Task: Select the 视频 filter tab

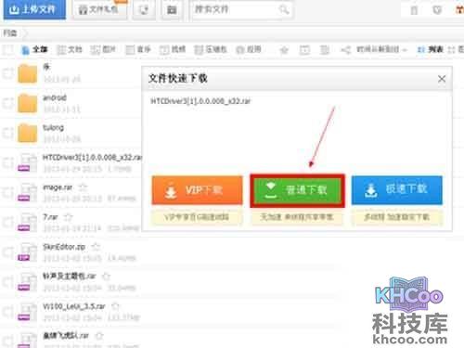Action: (x=173, y=49)
